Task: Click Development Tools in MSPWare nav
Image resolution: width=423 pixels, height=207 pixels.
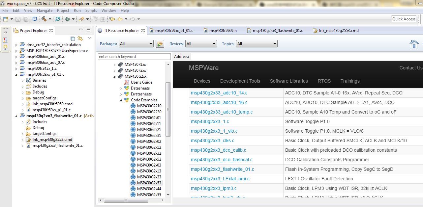Action: point(240,81)
